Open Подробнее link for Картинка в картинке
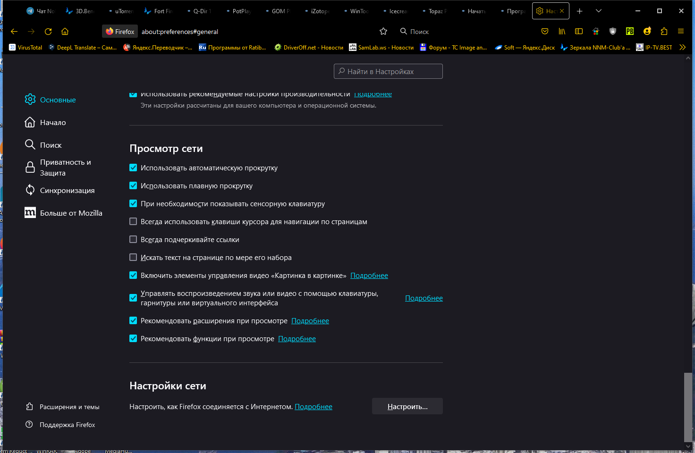Image resolution: width=695 pixels, height=453 pixels. pyautogui.click(x=369, y=276)
